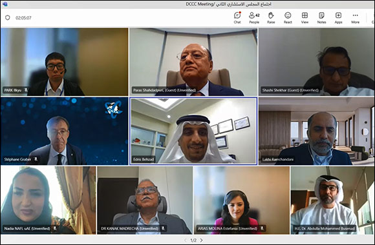This screenshot has width=375, height=245.
Task: Click muted mic icon beside ARIAS MOLINA Estefania
Action: click(262, 228)
